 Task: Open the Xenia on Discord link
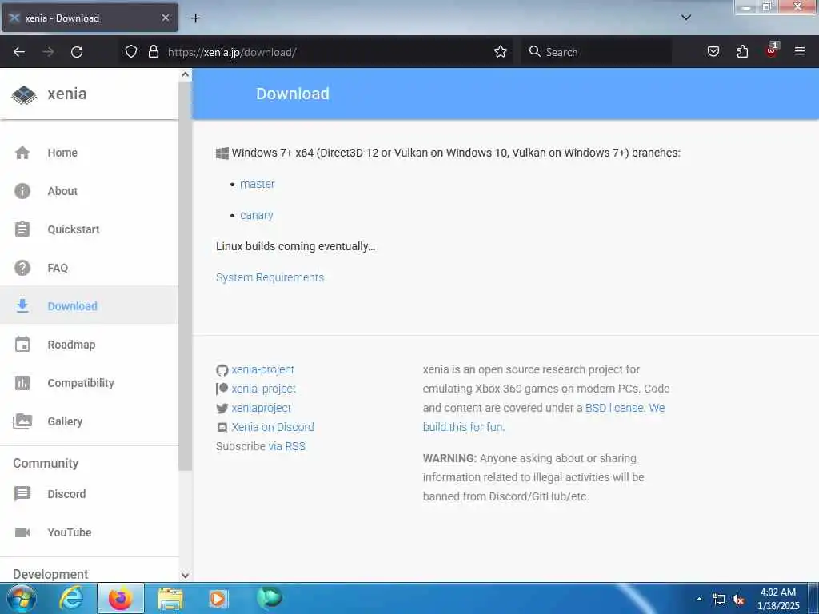tap(273, 427)
